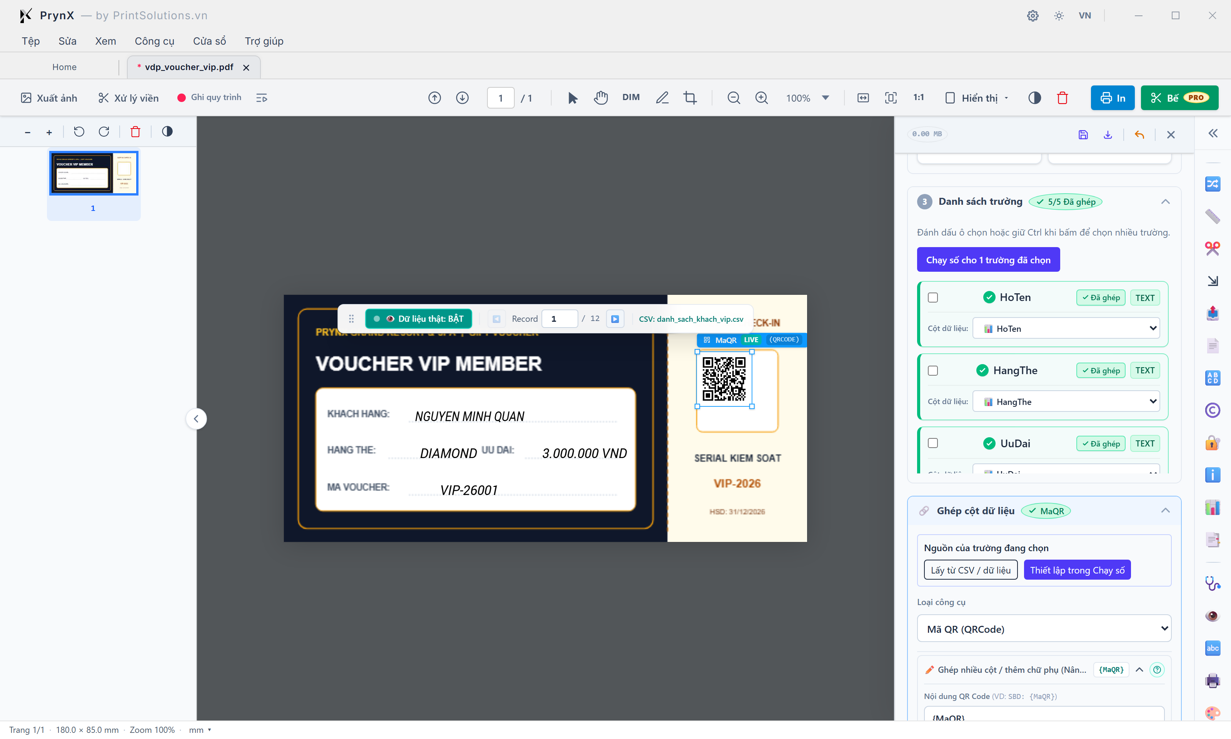1231x739 pixels.
Task: Rotate thumbnail counterclockwise
Action: (79, 132)
